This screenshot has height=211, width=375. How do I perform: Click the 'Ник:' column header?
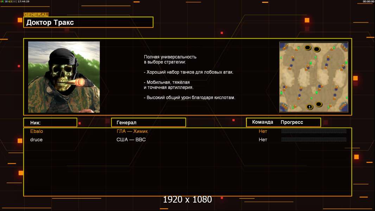50,123
